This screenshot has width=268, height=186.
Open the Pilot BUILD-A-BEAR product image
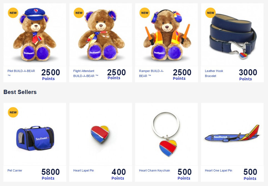coord(35,35)
